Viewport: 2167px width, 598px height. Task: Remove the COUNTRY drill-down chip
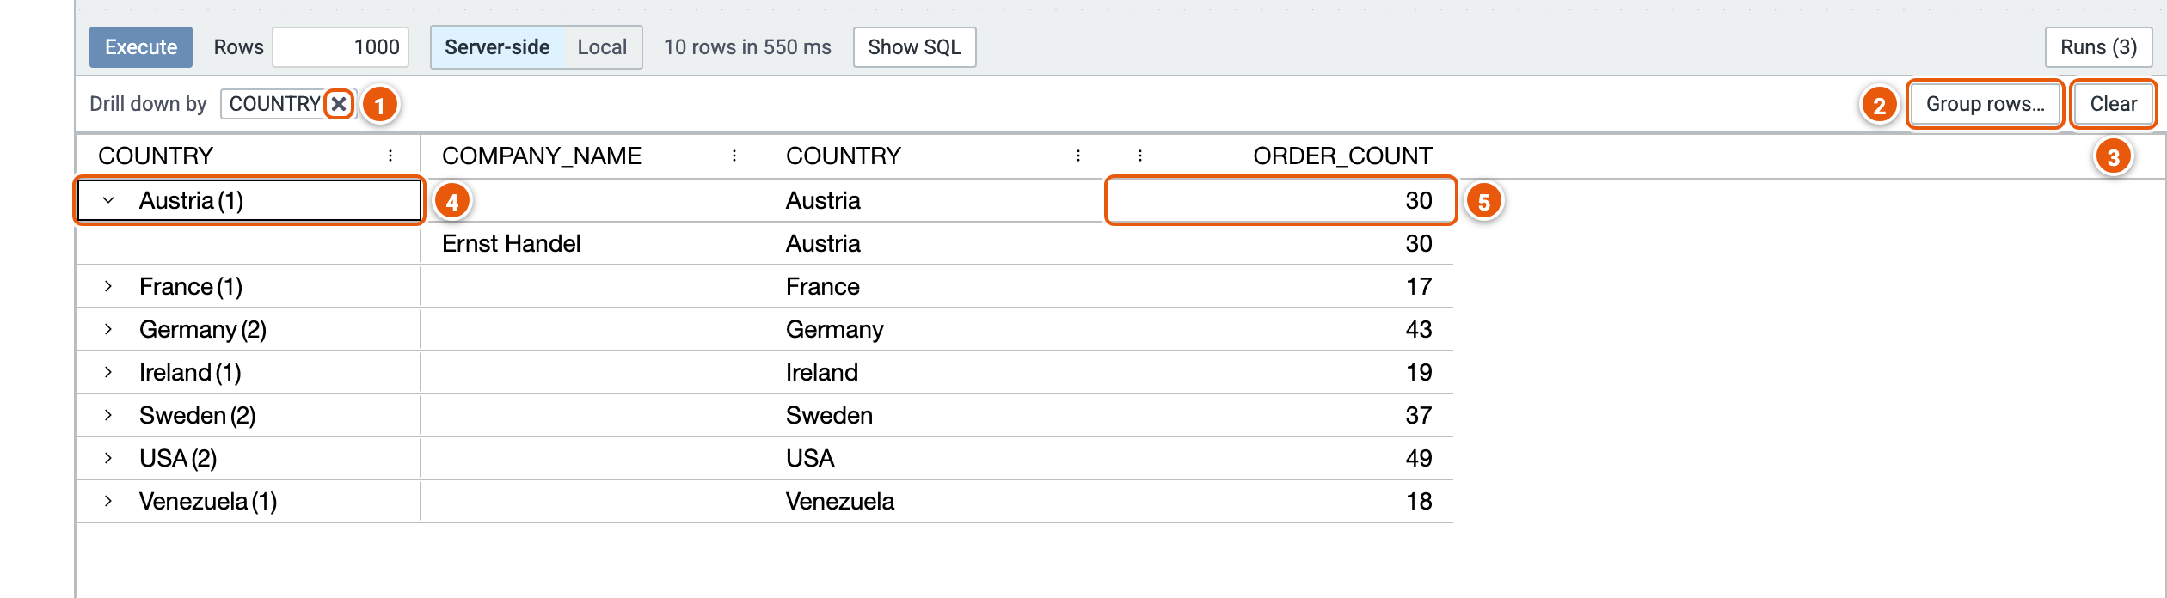click(340, 104)
